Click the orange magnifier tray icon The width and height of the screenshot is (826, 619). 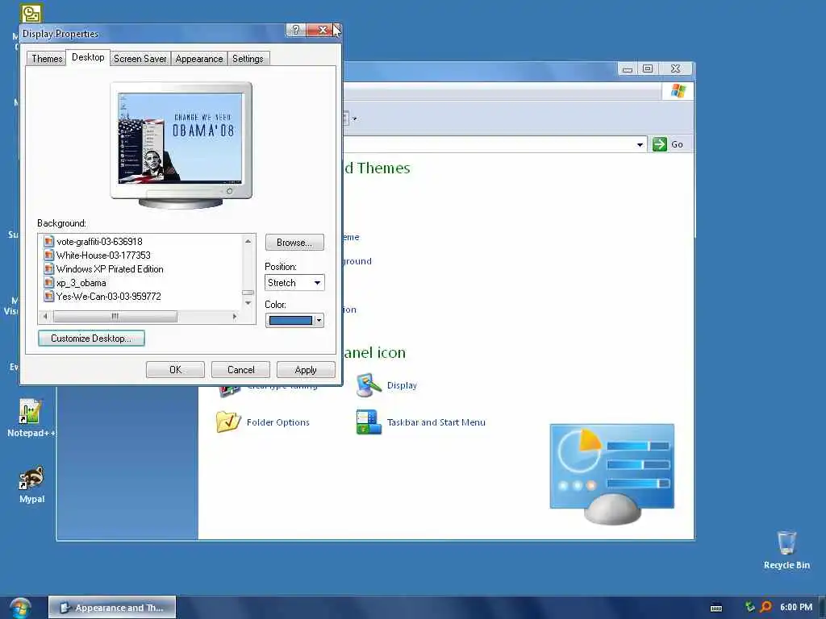pyautogui.click(x=766, y=607)
